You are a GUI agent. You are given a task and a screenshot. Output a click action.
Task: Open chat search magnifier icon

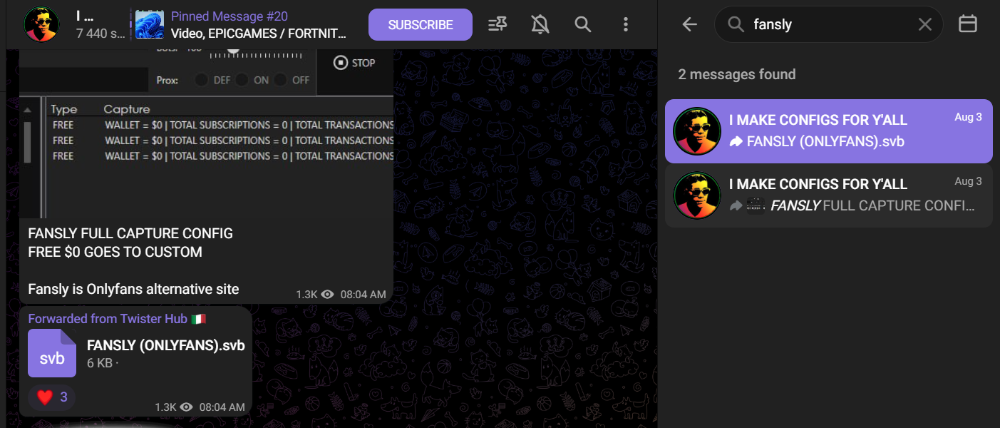(583, 25)
